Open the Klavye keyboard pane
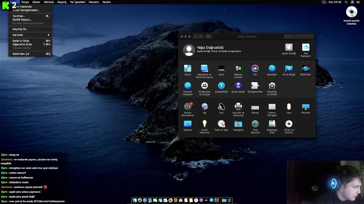 (x=255, y=109)
